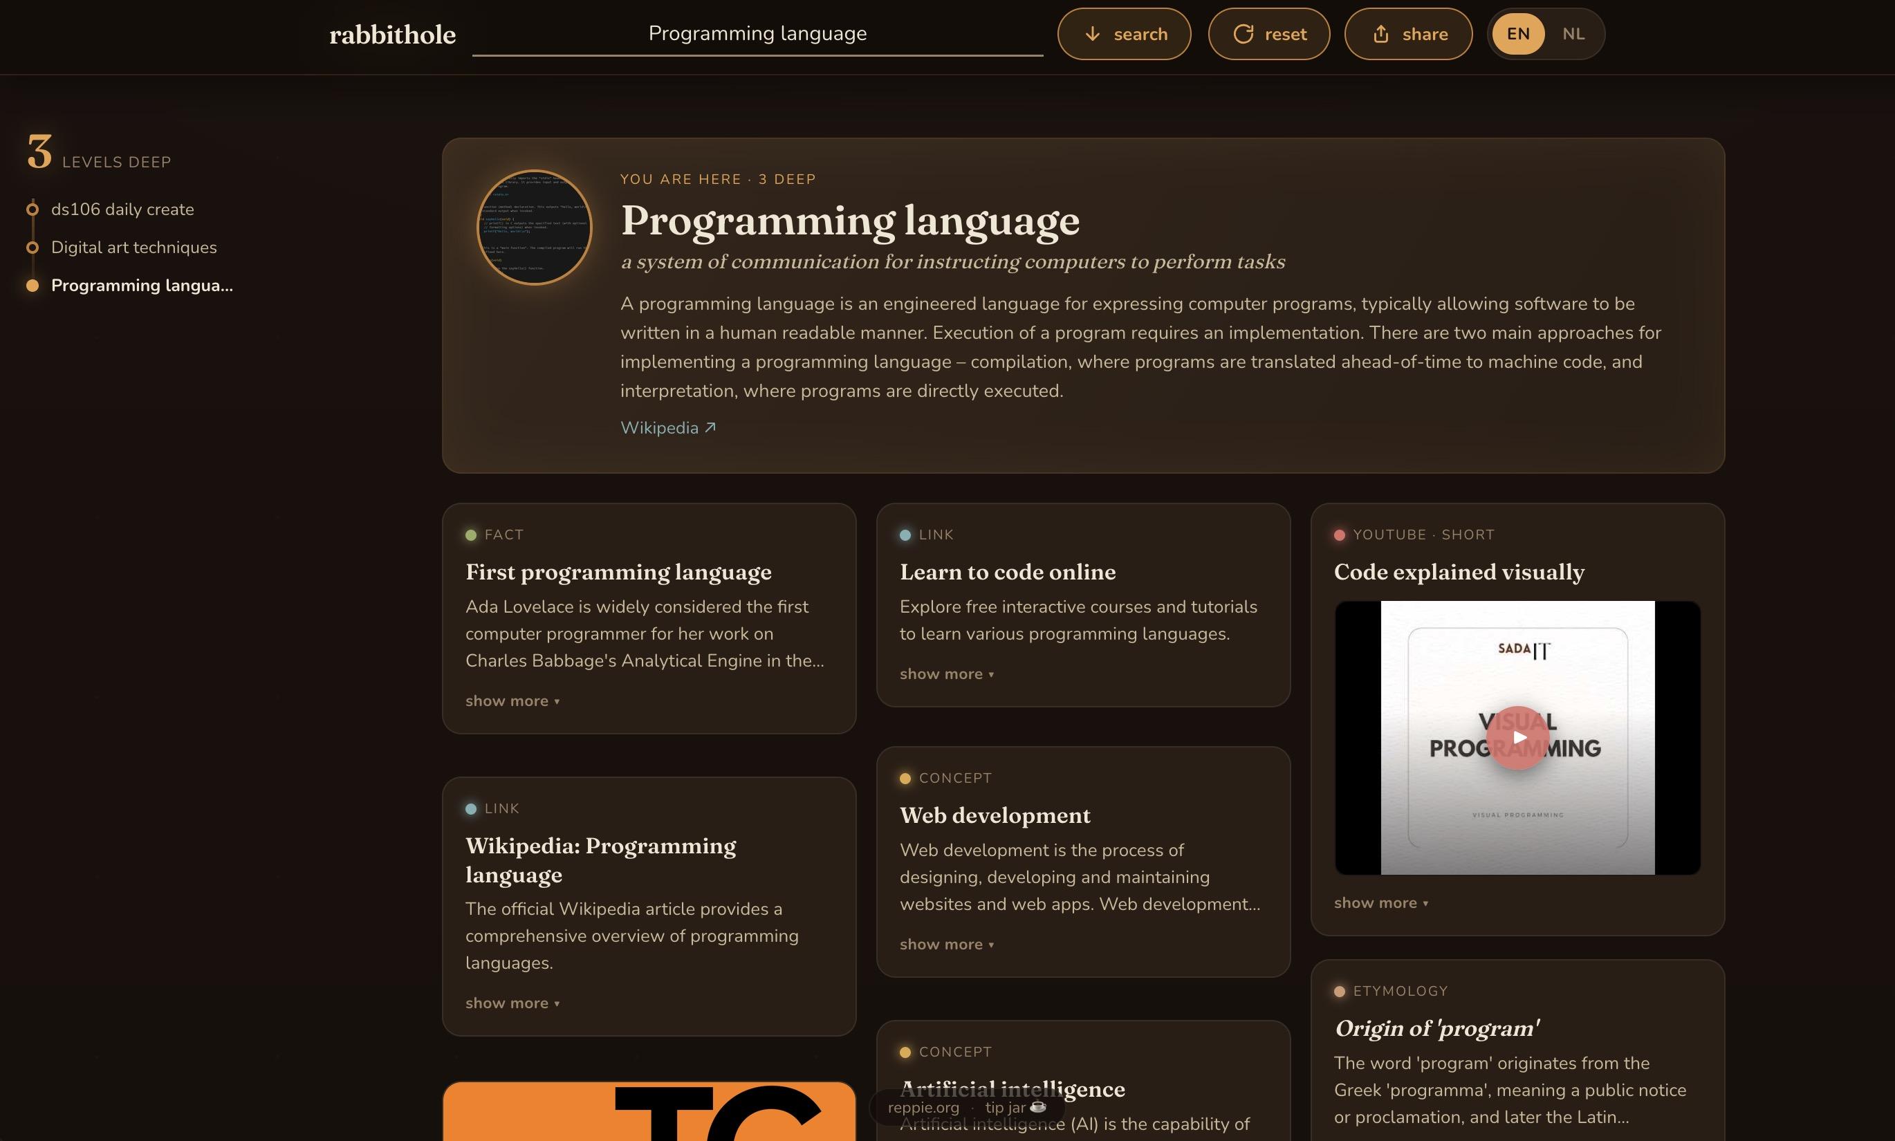
Task: Open Wikipedia: Programming language card title
Action: tap(600, 860)
